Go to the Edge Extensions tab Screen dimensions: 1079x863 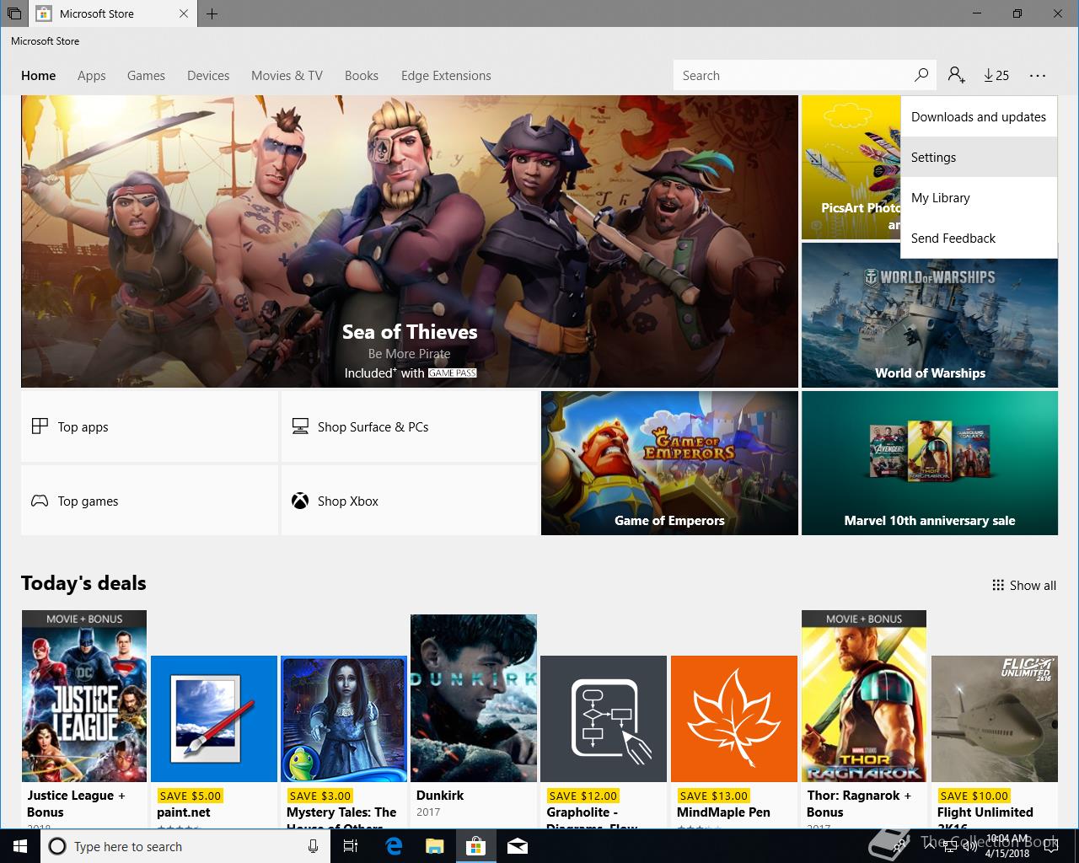click(446, 75)
